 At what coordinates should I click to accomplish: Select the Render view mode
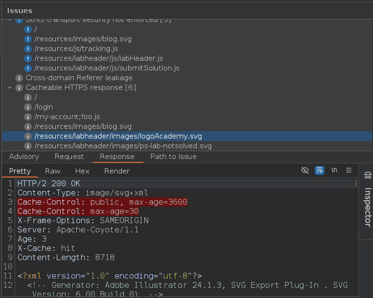117,171
